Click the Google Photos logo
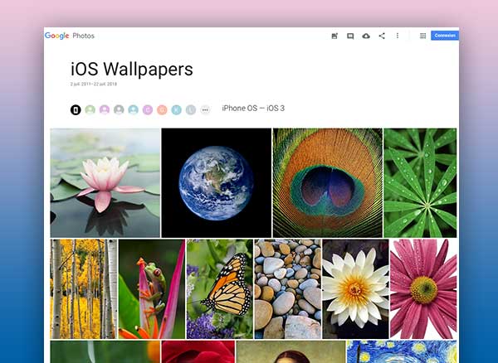498x363 pixels. click(x=70, y=36)
